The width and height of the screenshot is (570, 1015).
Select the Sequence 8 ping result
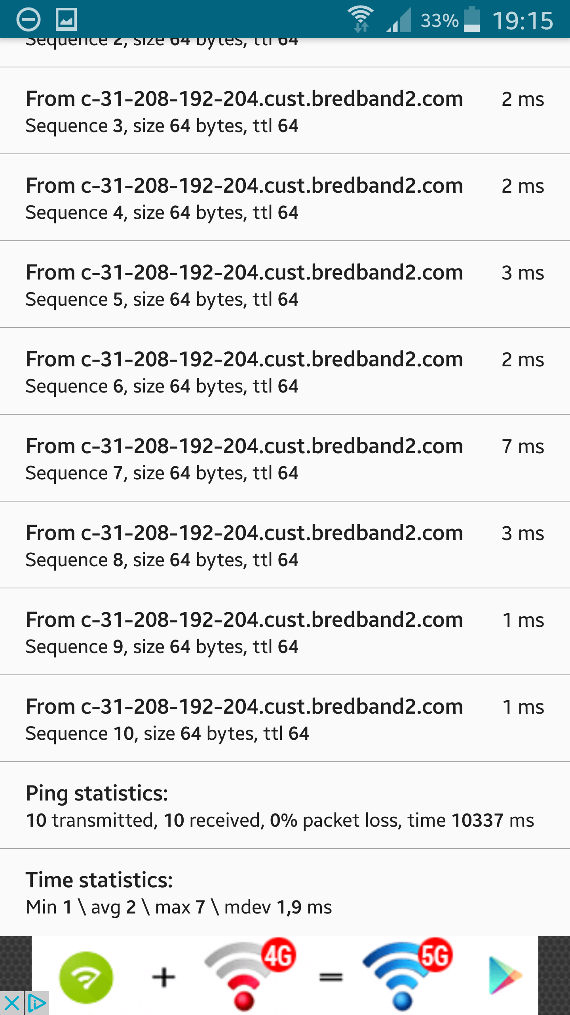tap(285, 545)
